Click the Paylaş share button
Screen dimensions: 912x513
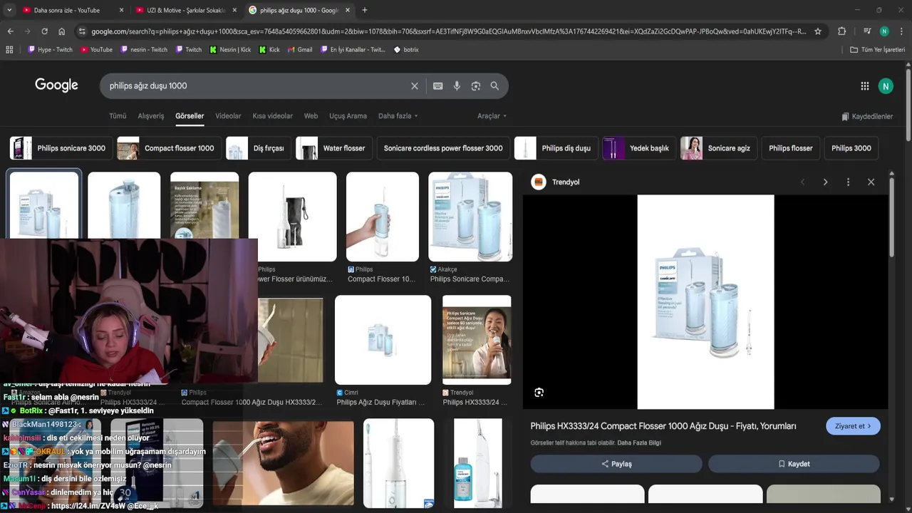click(x=616, y=464)
